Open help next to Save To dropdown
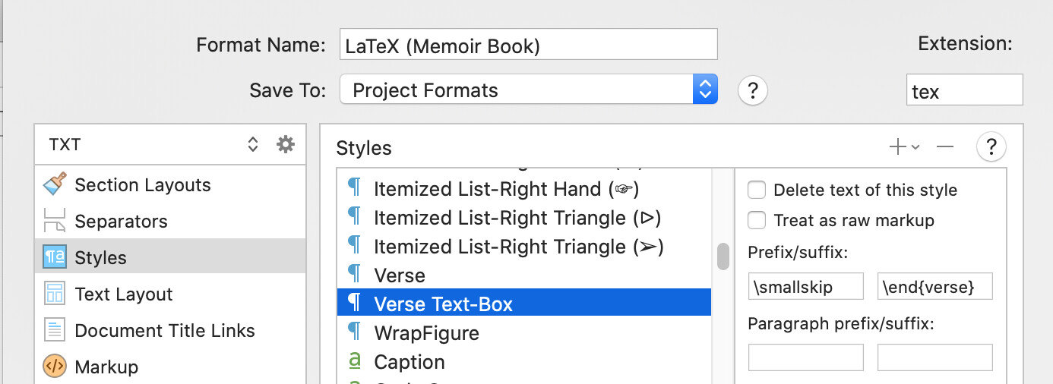The height and width of the screenshot is (384, 1053). (x=752, y=91)
